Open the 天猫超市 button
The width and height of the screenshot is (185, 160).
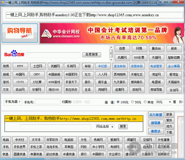tap(174, 82)
